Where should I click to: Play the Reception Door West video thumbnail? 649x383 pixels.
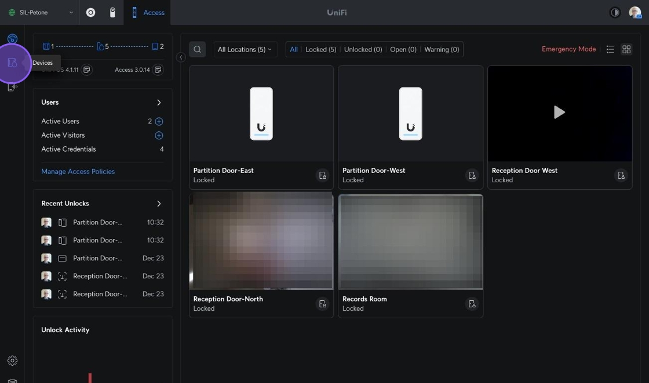559,112
